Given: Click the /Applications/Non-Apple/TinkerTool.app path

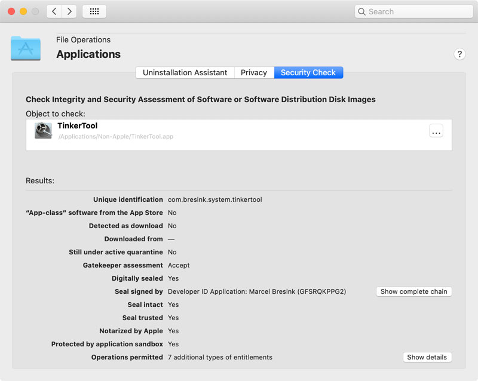Looking at the screenshot, I should pyautogui.click(x=116, y=137).
